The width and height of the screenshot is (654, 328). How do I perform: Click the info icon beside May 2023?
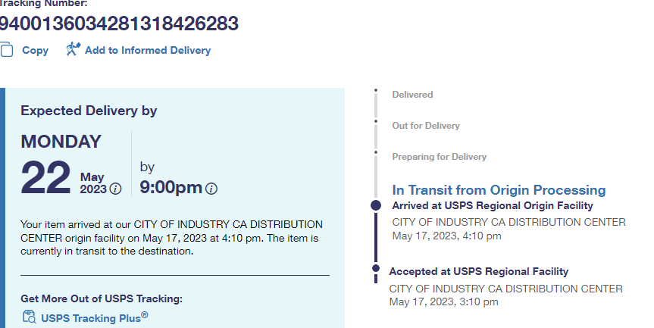(x=116, y=189)
